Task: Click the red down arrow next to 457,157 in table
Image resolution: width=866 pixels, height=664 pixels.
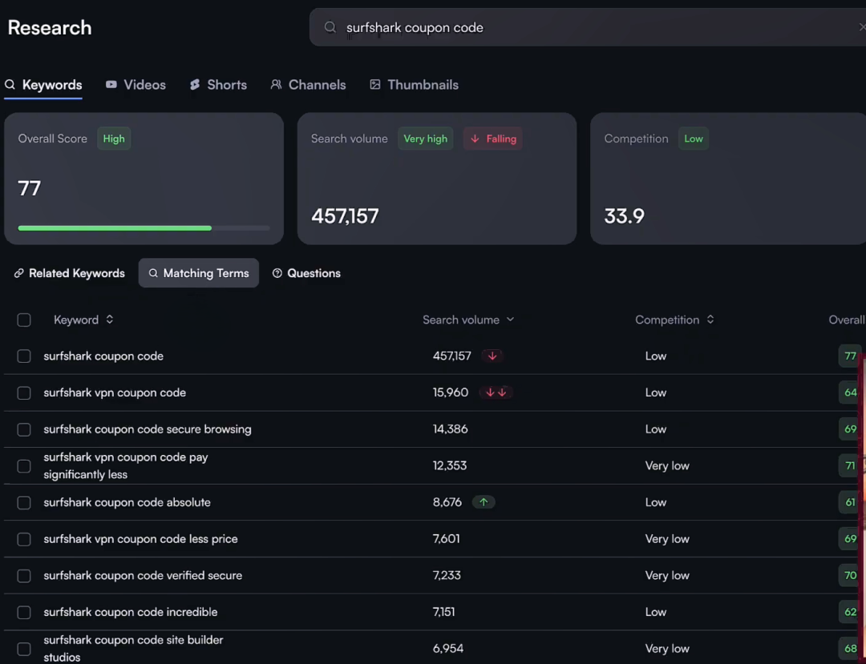Action: point(492,356)
